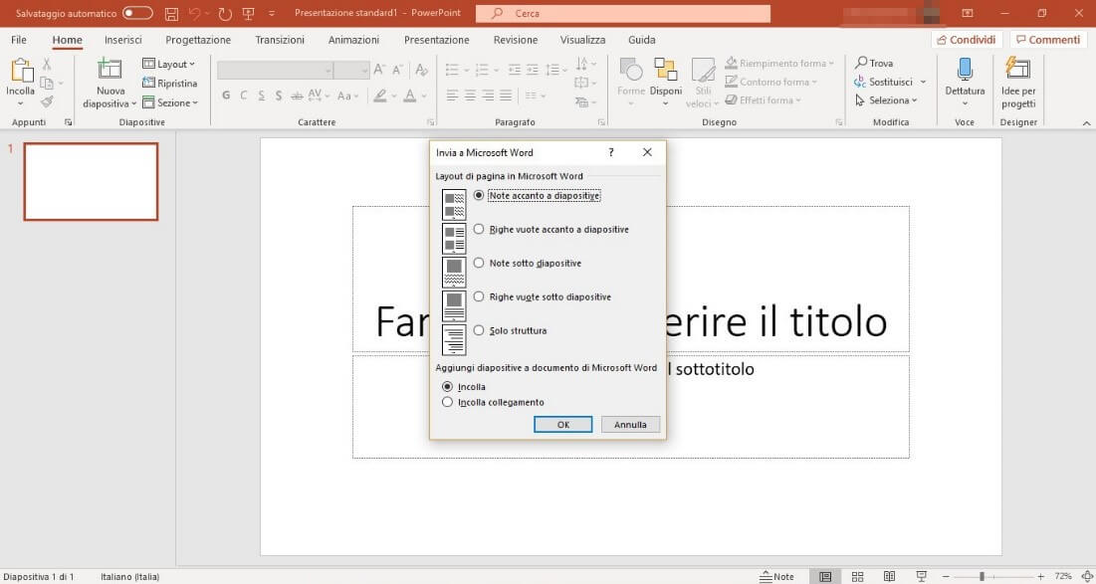Image resolution: width=1096 pixels, height=584 pixels.
Task: Click the Cerca search box
Action: pos(623,13)
